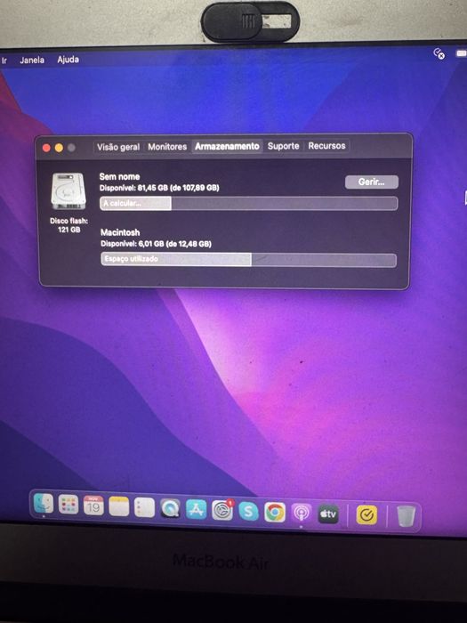467x623 pixels.
Task: Click the battery icon in the menu bar
Action: 462,53
